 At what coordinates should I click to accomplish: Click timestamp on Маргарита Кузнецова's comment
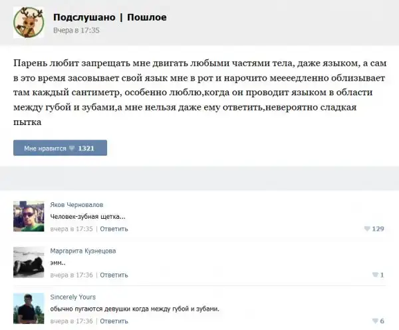click(72, 275)
